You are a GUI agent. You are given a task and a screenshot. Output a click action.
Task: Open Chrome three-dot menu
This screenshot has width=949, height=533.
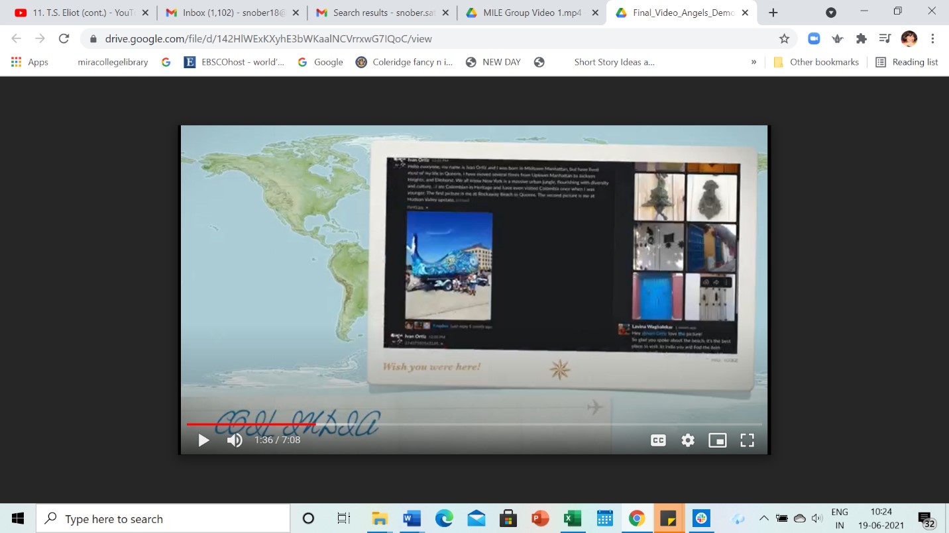coord(932,38)
